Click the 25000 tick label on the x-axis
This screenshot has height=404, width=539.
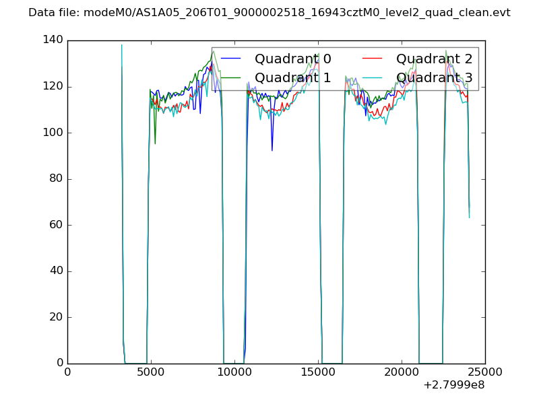tap(485, 372)
